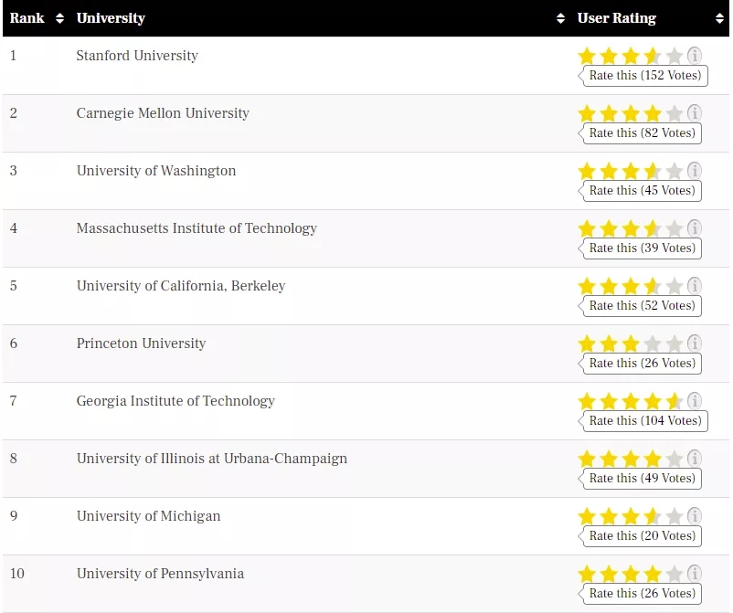The width and height of the screenshot is (733, 613).
Task: Give University of Illinois a two-star rating
Action: (609, 459)
